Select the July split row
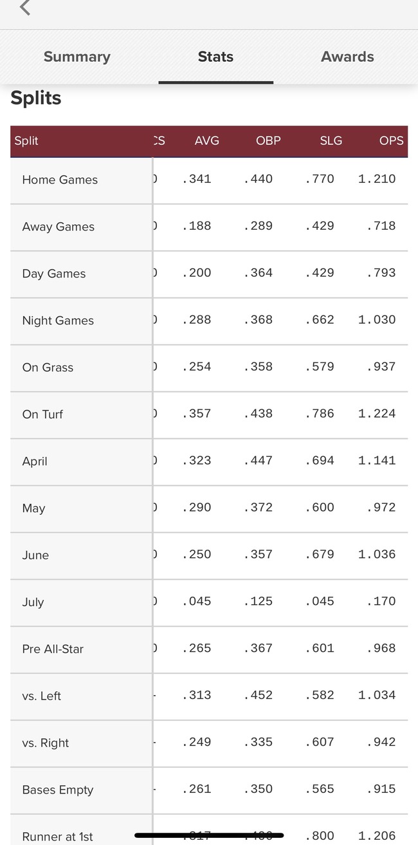 pos(209,603)
